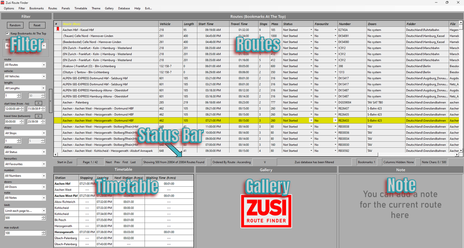Open the All Doors dropdown
This screenshot has height=248, width=464.
(25, 187)
